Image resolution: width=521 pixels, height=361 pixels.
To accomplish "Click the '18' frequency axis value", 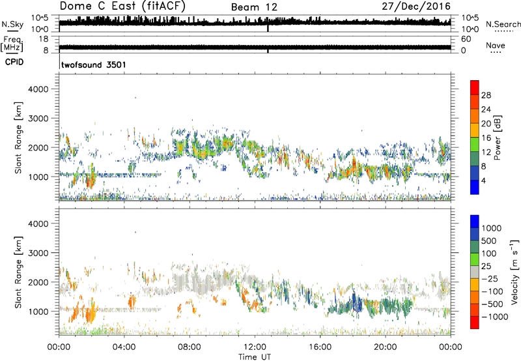I will coord(43,39).
